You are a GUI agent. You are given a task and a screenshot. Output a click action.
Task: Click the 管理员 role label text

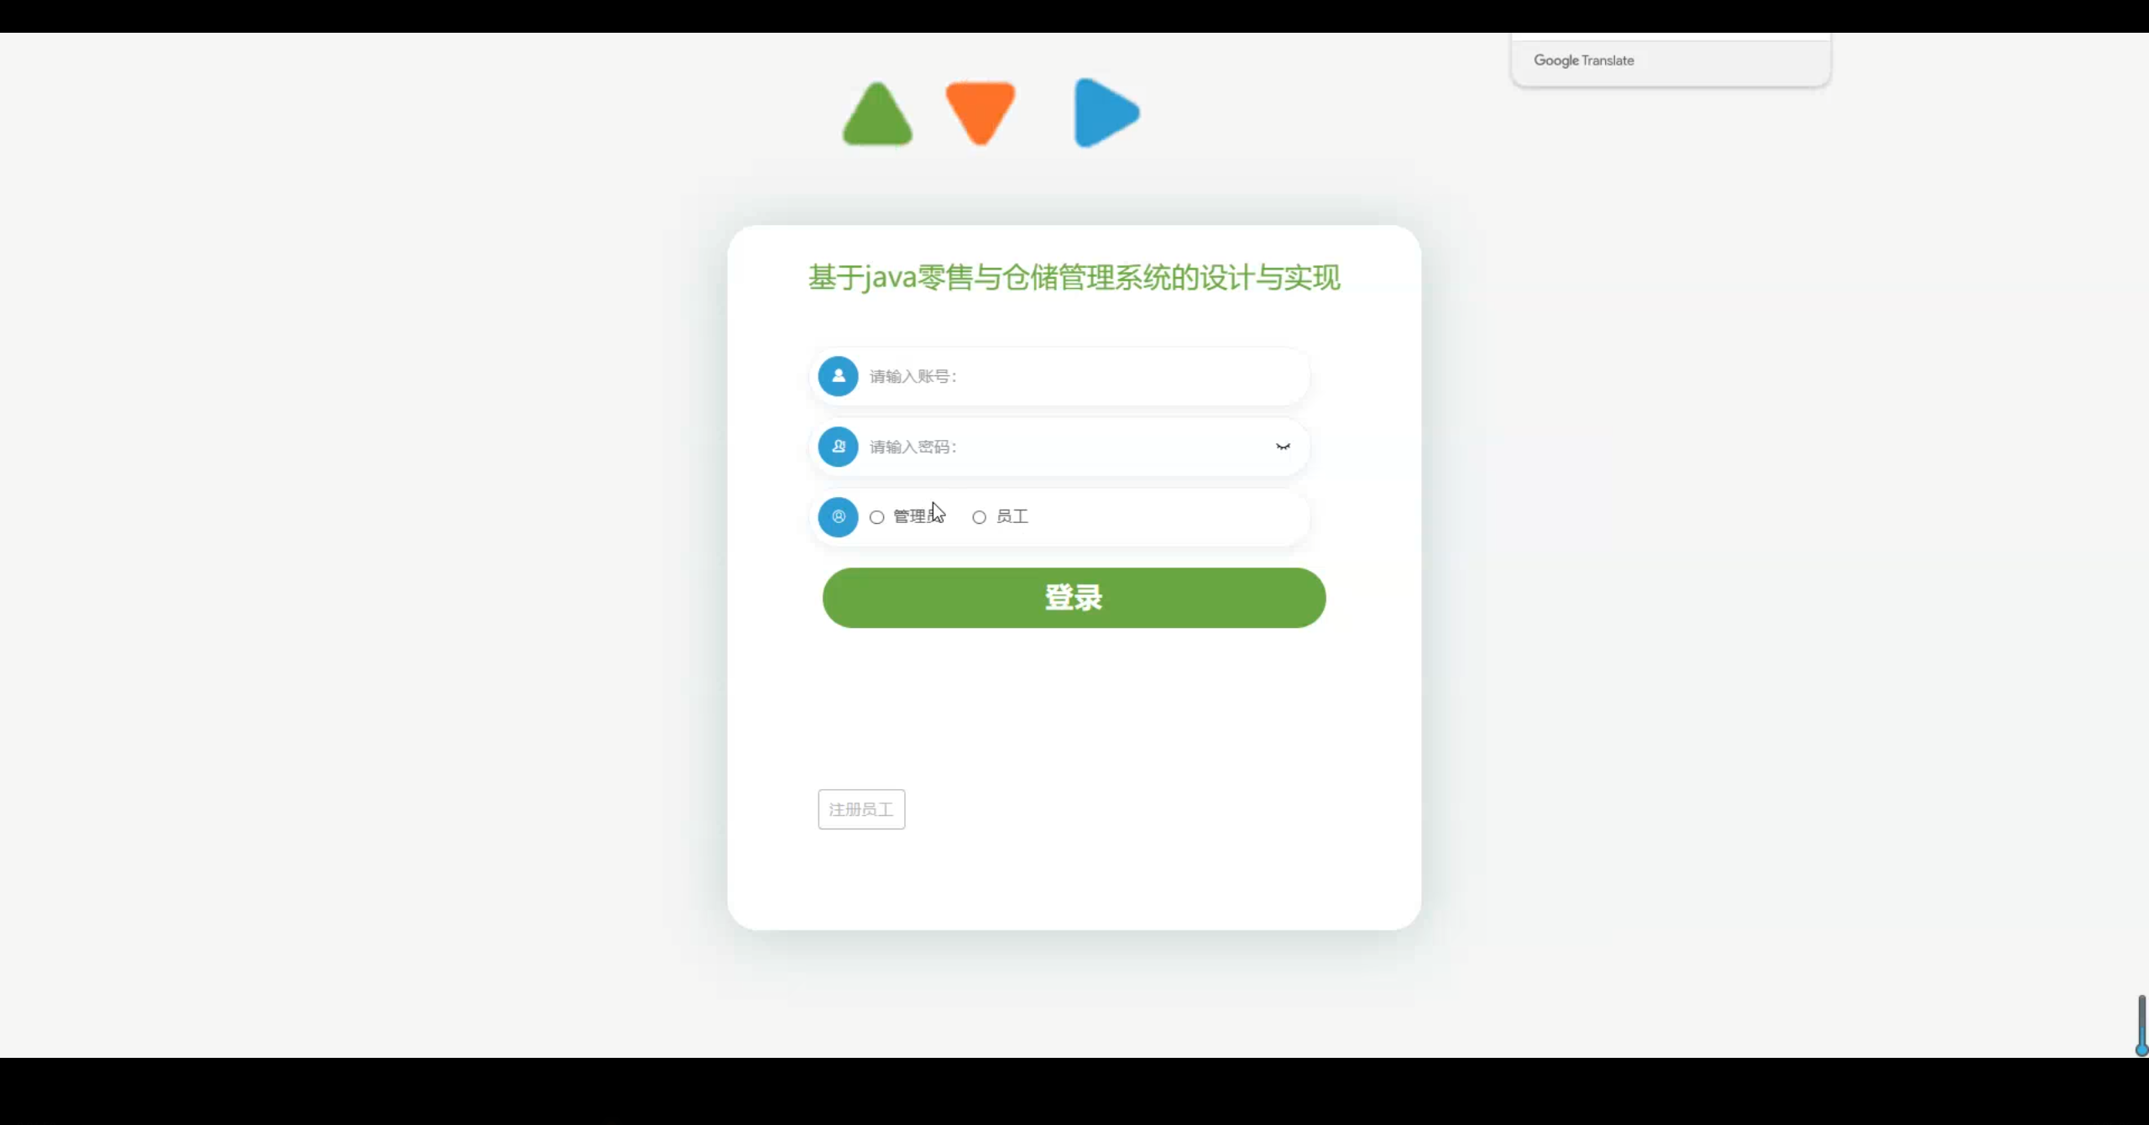(913, 516)
